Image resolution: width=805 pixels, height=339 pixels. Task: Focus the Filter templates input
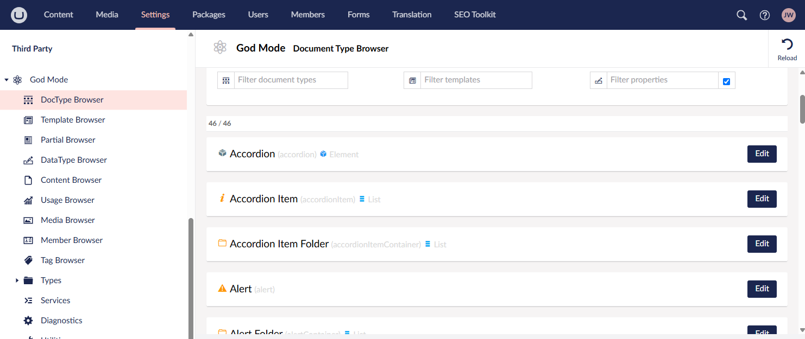476,80
